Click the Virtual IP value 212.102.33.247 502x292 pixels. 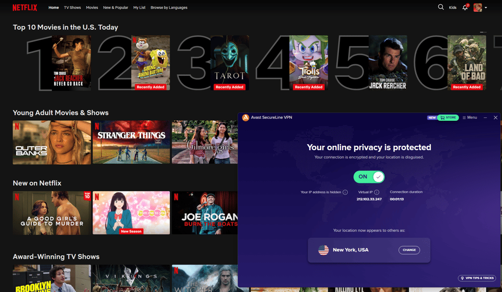(x=369, y=199)
